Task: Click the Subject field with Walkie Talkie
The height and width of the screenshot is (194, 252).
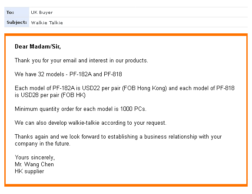Action: point(138,22)
